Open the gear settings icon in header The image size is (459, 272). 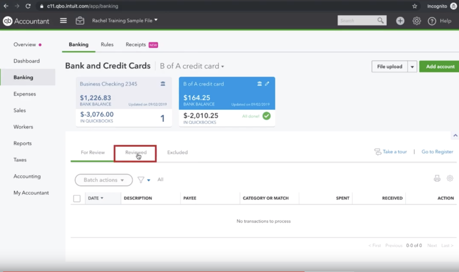(416, 21)
